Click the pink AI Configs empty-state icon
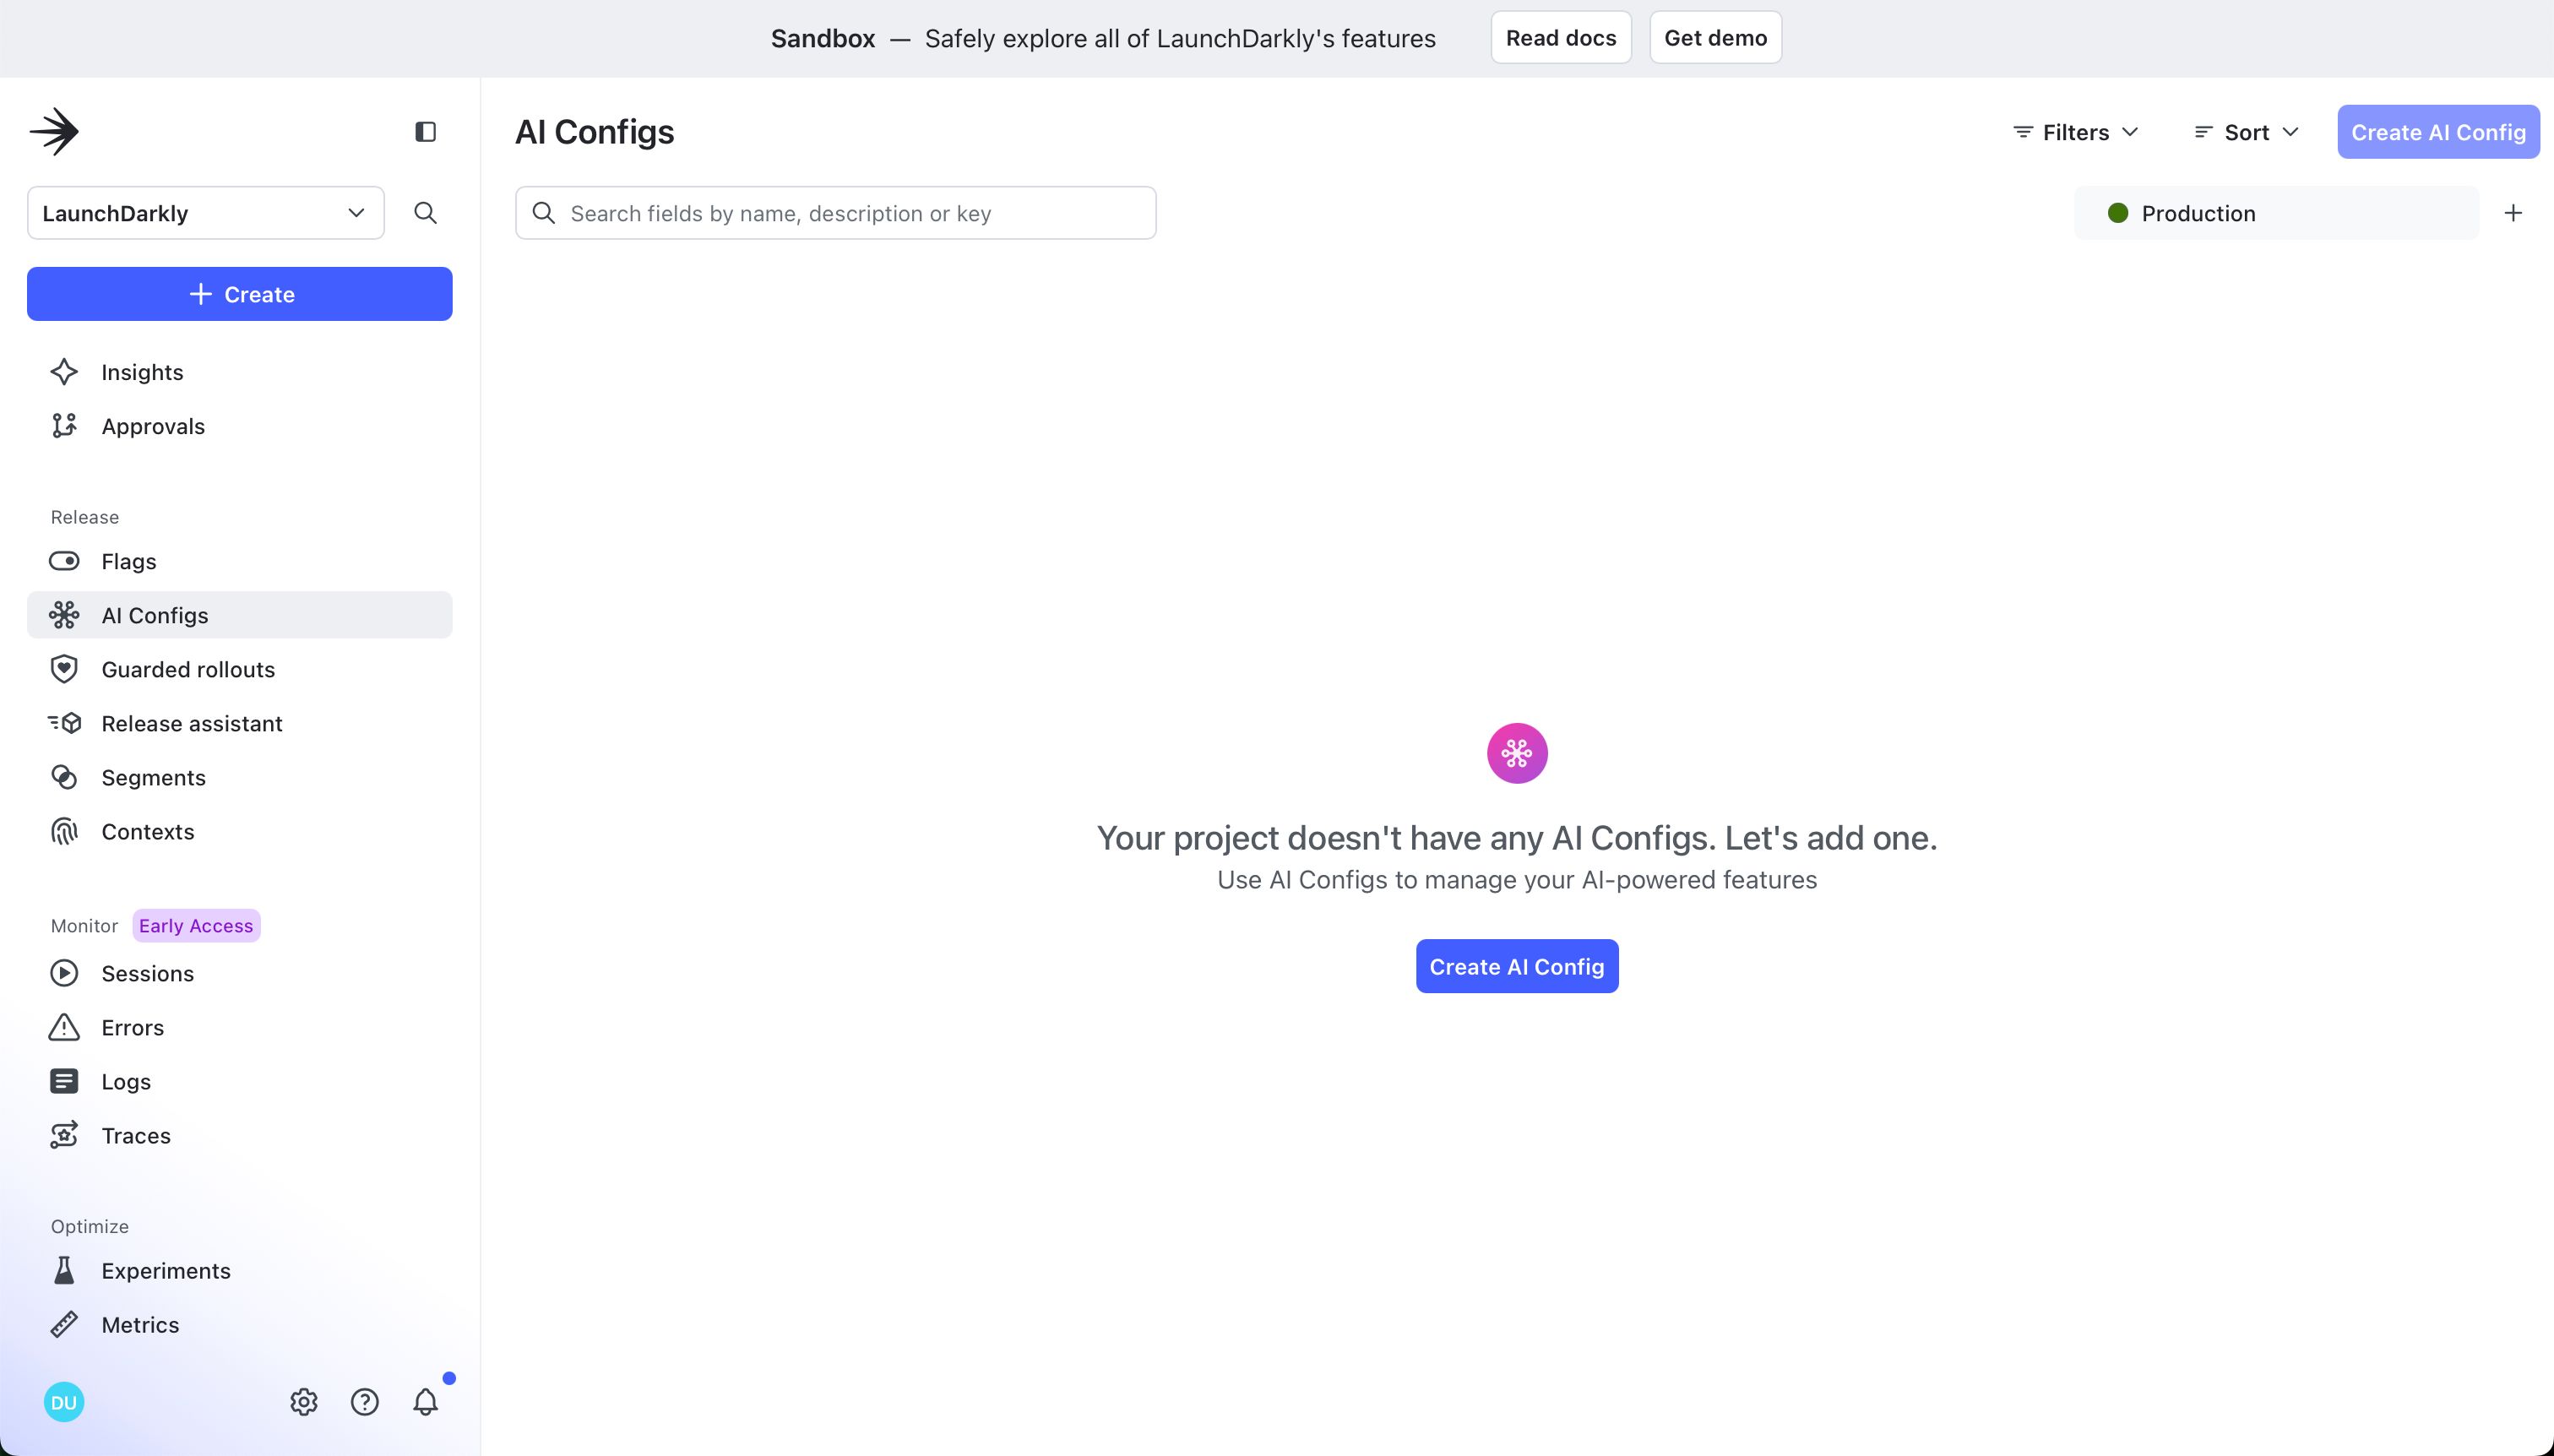The image size is (2554, 1456). pos(1517,753)
